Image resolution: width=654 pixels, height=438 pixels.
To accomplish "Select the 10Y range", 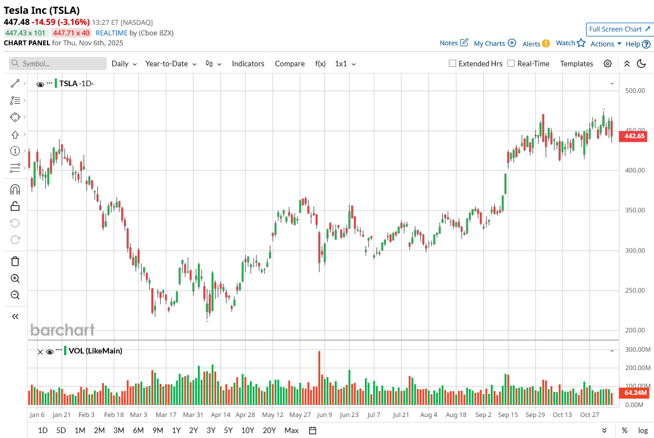I will click(248, 430).
